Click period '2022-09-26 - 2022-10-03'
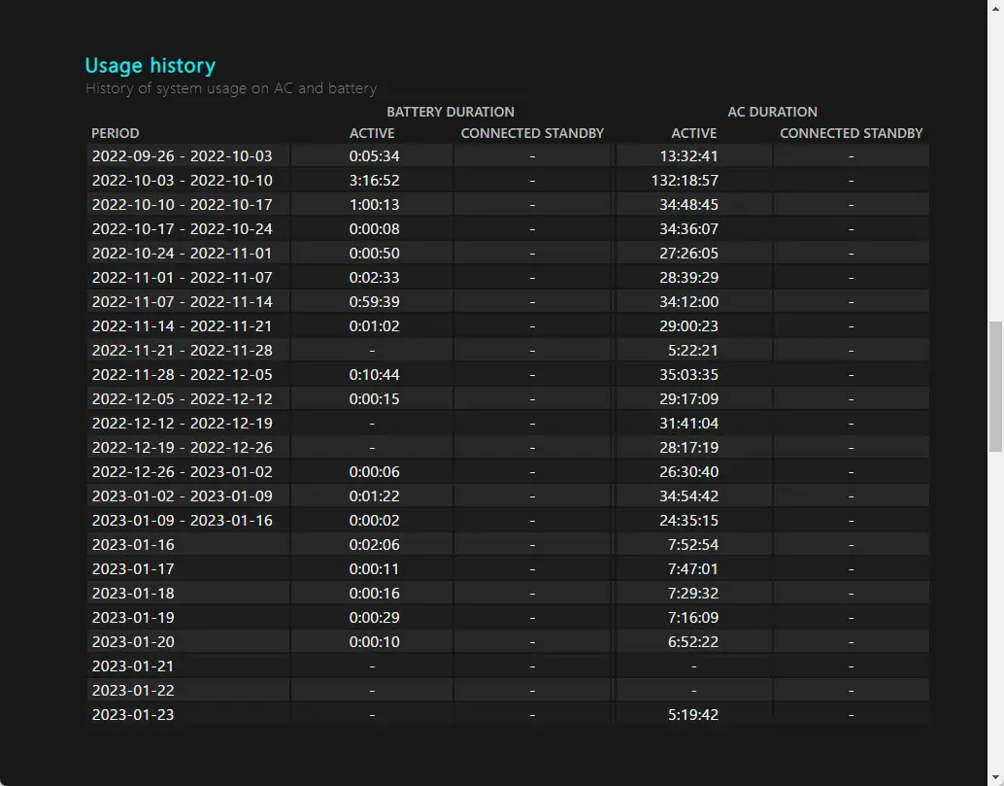Image resolution: width=1004 pixels, height=786 pixels. pyautogui.click(x=182, y=156)
